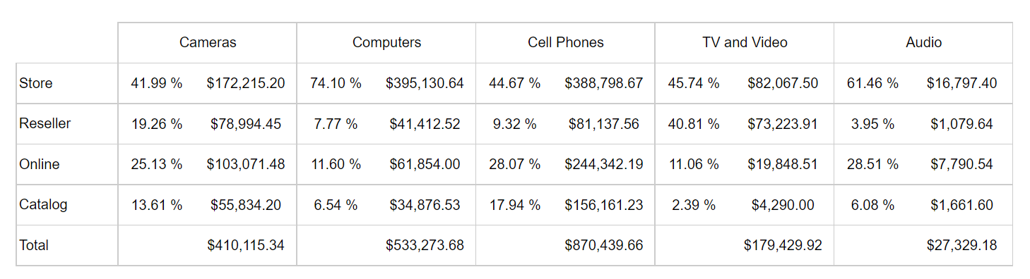Click the Catalog row label
This screenshot has height=279, width=1030.
pos(44,204)
